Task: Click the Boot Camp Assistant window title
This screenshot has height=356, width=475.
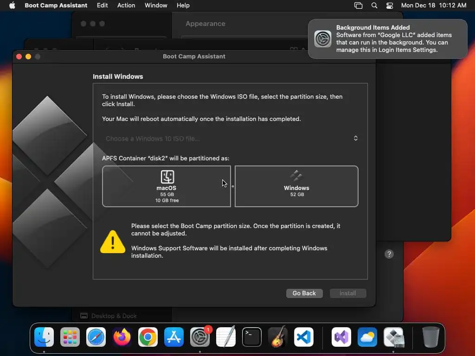Action: click(x=194, y=56)
